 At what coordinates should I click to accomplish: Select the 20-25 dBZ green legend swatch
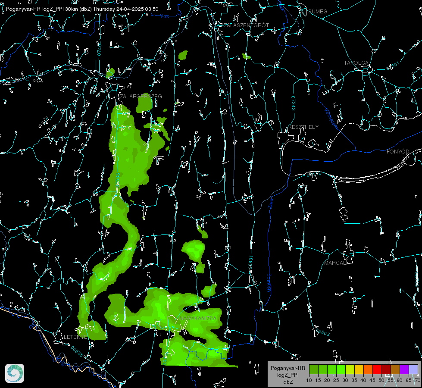[332, 369]
